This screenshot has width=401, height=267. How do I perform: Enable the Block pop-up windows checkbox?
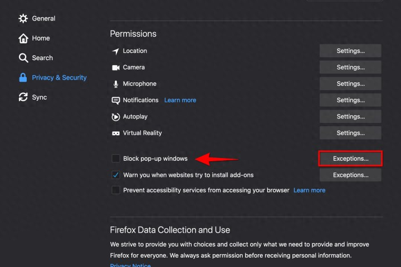click(x=116, y=159)
